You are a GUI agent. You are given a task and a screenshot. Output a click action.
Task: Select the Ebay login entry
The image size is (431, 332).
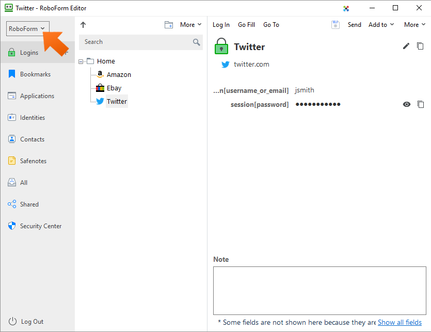point(114,88)
